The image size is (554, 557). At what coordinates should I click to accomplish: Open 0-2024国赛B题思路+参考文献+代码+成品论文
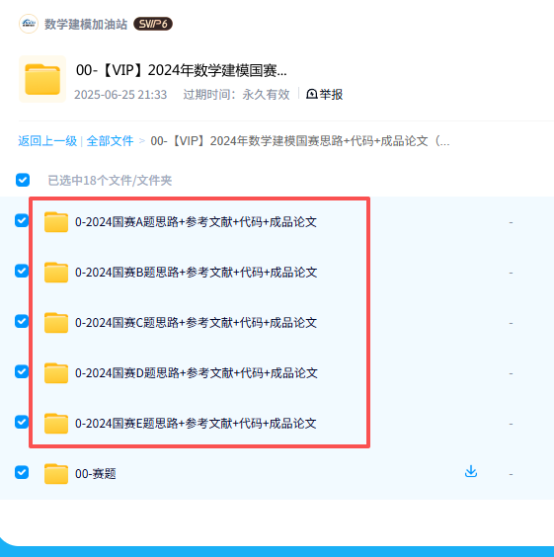click(x=197, y=273)
